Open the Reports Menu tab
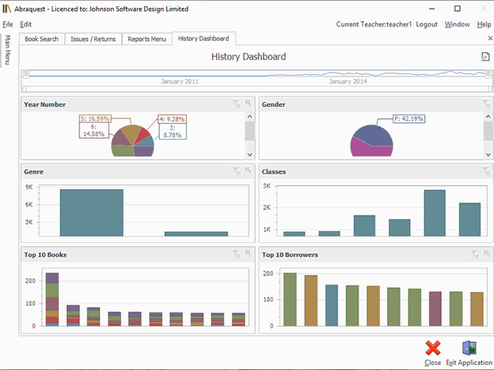The width and height of the screenshot is (494, 370). click(147, 39)
